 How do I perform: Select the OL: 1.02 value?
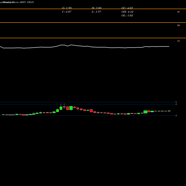pyautogui.click(x=127, y=16)
